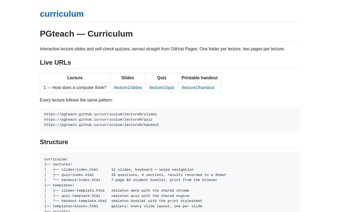Visit the /lecture1/handout link

(198, 88)
